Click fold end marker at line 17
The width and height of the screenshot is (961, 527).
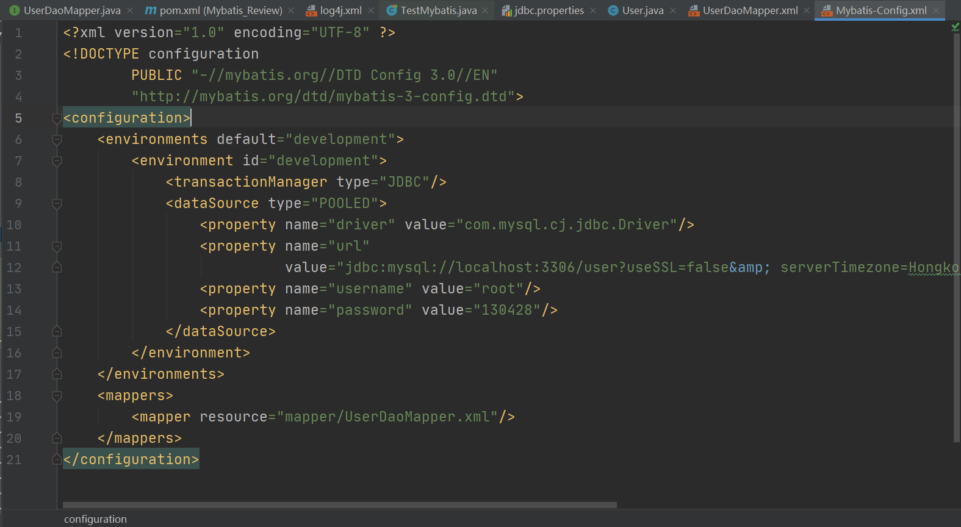click(x=57, y=374)
